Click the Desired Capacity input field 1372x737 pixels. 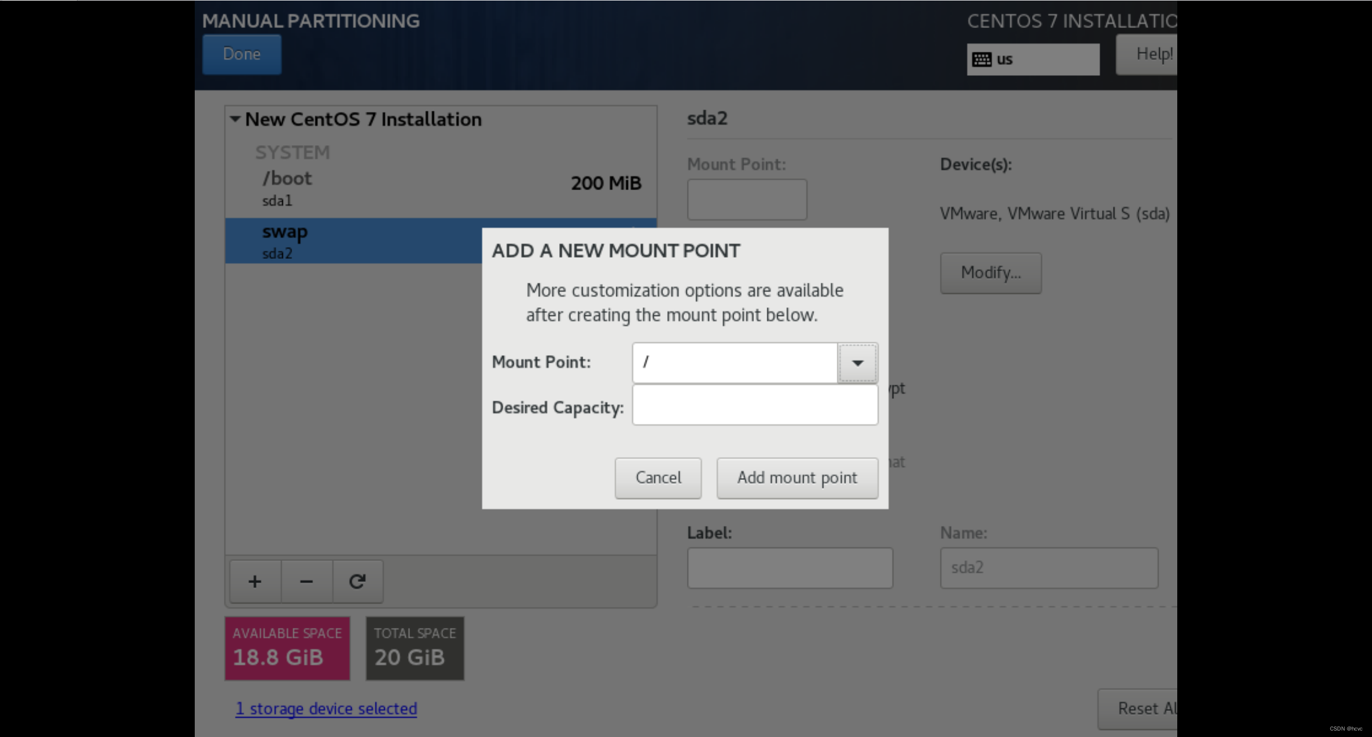coord(755,405)
